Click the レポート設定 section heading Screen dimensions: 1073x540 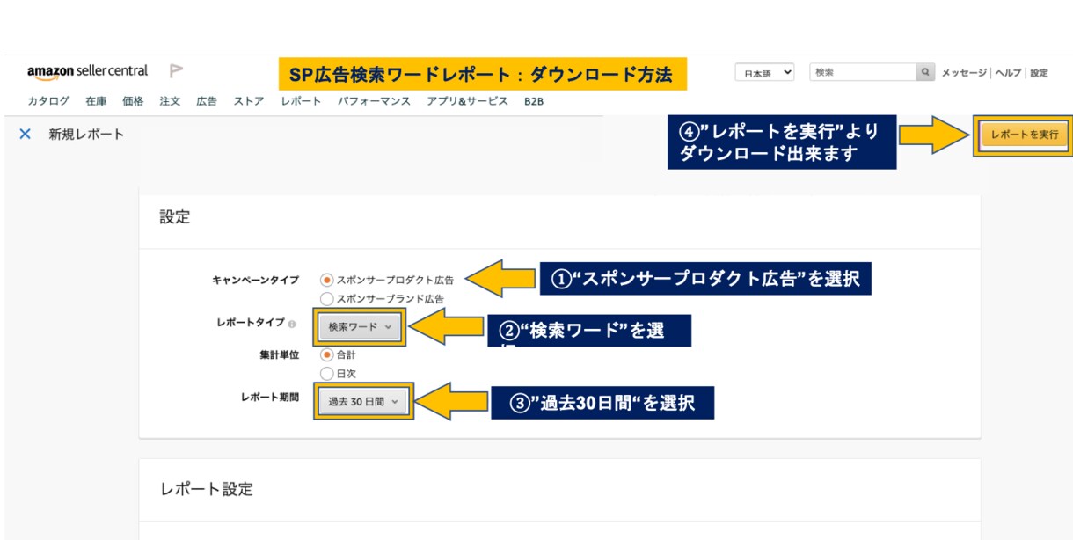(206, 489)
